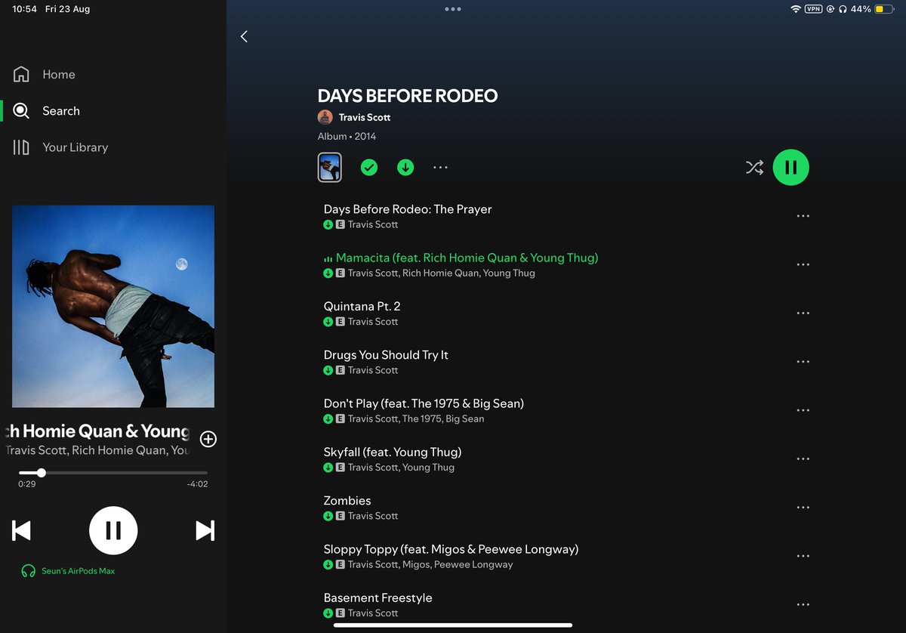
Task: Click the playback progress slider knob
Action: (x=42, y=473)
